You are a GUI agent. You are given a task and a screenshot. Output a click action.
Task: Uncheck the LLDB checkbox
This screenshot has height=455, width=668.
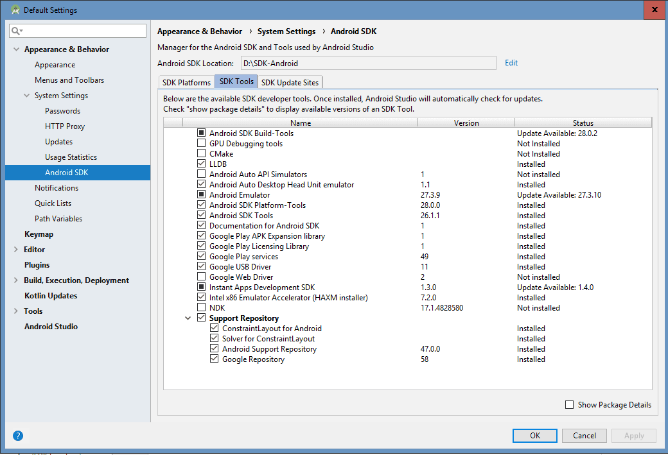(202, 164)
